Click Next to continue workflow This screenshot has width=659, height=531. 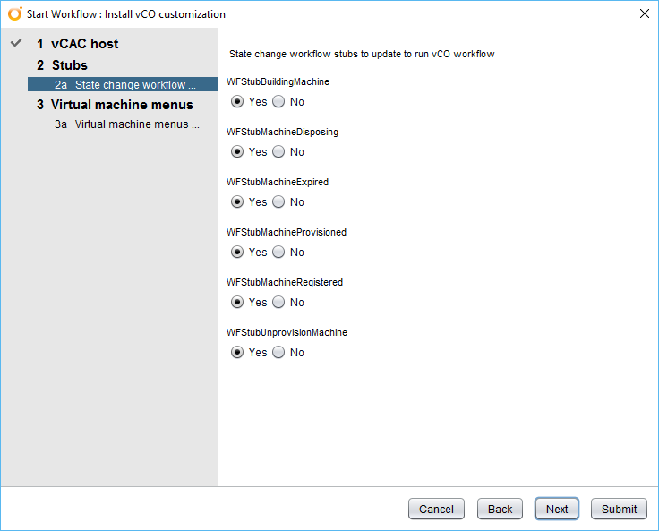[x=557, y=509]
